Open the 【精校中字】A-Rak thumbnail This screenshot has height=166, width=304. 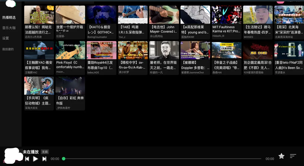[133, 50]
